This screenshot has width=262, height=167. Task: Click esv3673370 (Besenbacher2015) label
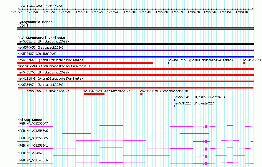[165, 91]
